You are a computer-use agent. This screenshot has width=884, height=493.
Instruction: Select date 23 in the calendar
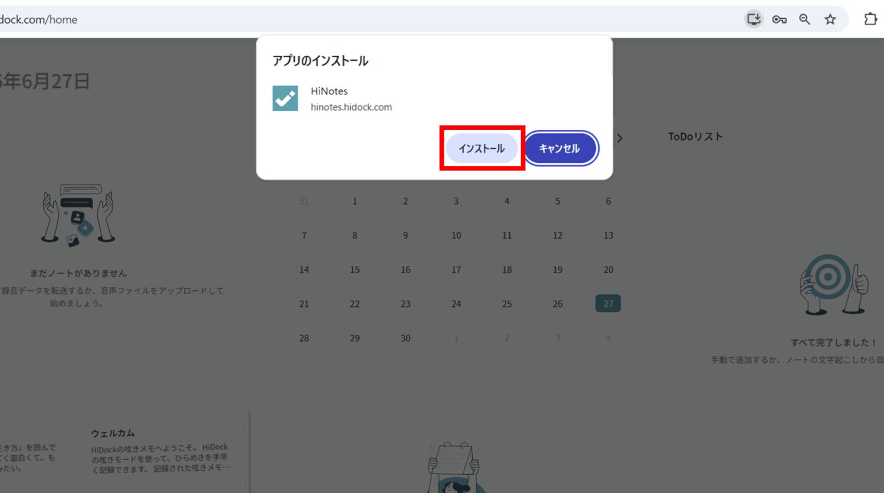tap(405, 304)
